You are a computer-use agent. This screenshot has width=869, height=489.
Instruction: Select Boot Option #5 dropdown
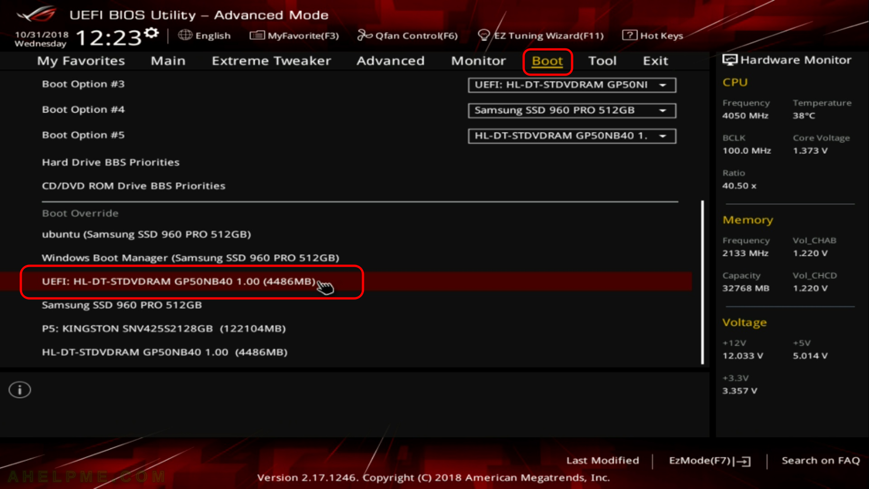(571, 135)
